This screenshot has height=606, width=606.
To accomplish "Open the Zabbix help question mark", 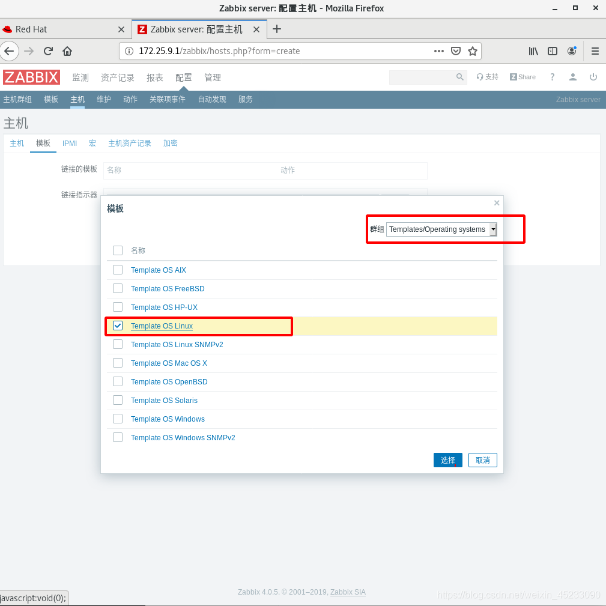I will click(x=553, y=77).
